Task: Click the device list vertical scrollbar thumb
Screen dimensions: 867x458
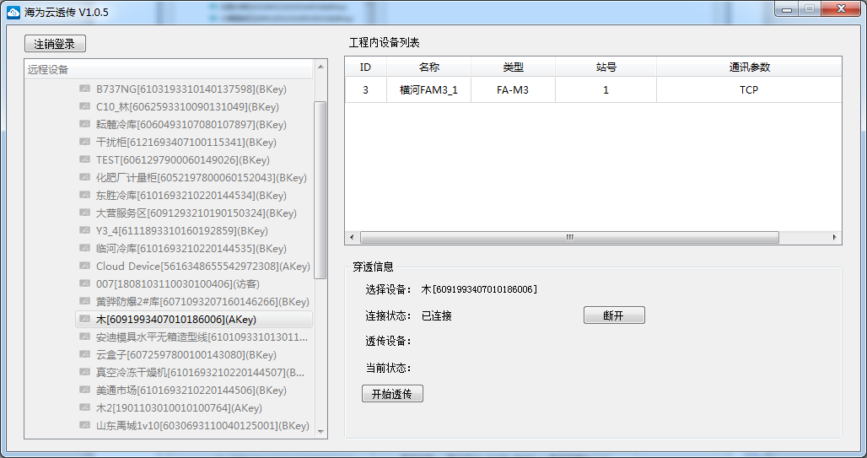Action: coord(320,191)
